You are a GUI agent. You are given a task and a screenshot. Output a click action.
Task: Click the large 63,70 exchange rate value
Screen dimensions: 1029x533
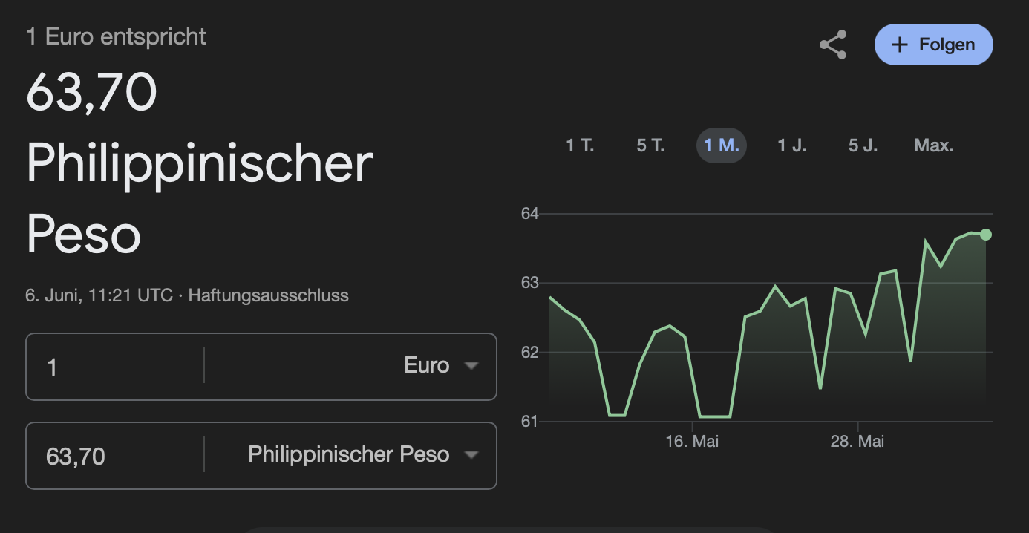pos(91,93)
